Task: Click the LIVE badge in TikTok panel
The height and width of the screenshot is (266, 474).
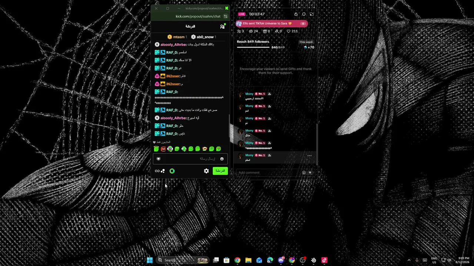Action: click(242, 14)
